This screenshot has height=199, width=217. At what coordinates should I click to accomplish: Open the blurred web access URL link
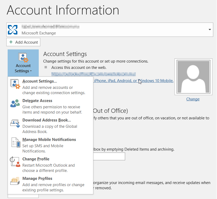coord(93,74)
